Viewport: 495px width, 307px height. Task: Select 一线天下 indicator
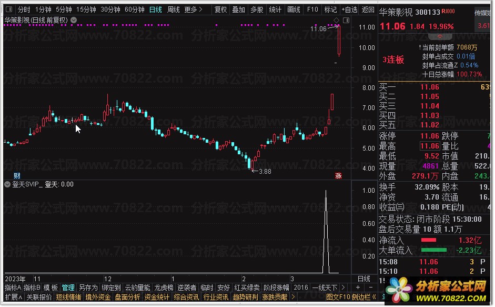click(x=325, y=288)
